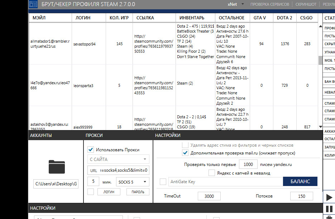Screen dimensions: 335x219
Task: Open the accounts folder icon
Action: (57, 167)
